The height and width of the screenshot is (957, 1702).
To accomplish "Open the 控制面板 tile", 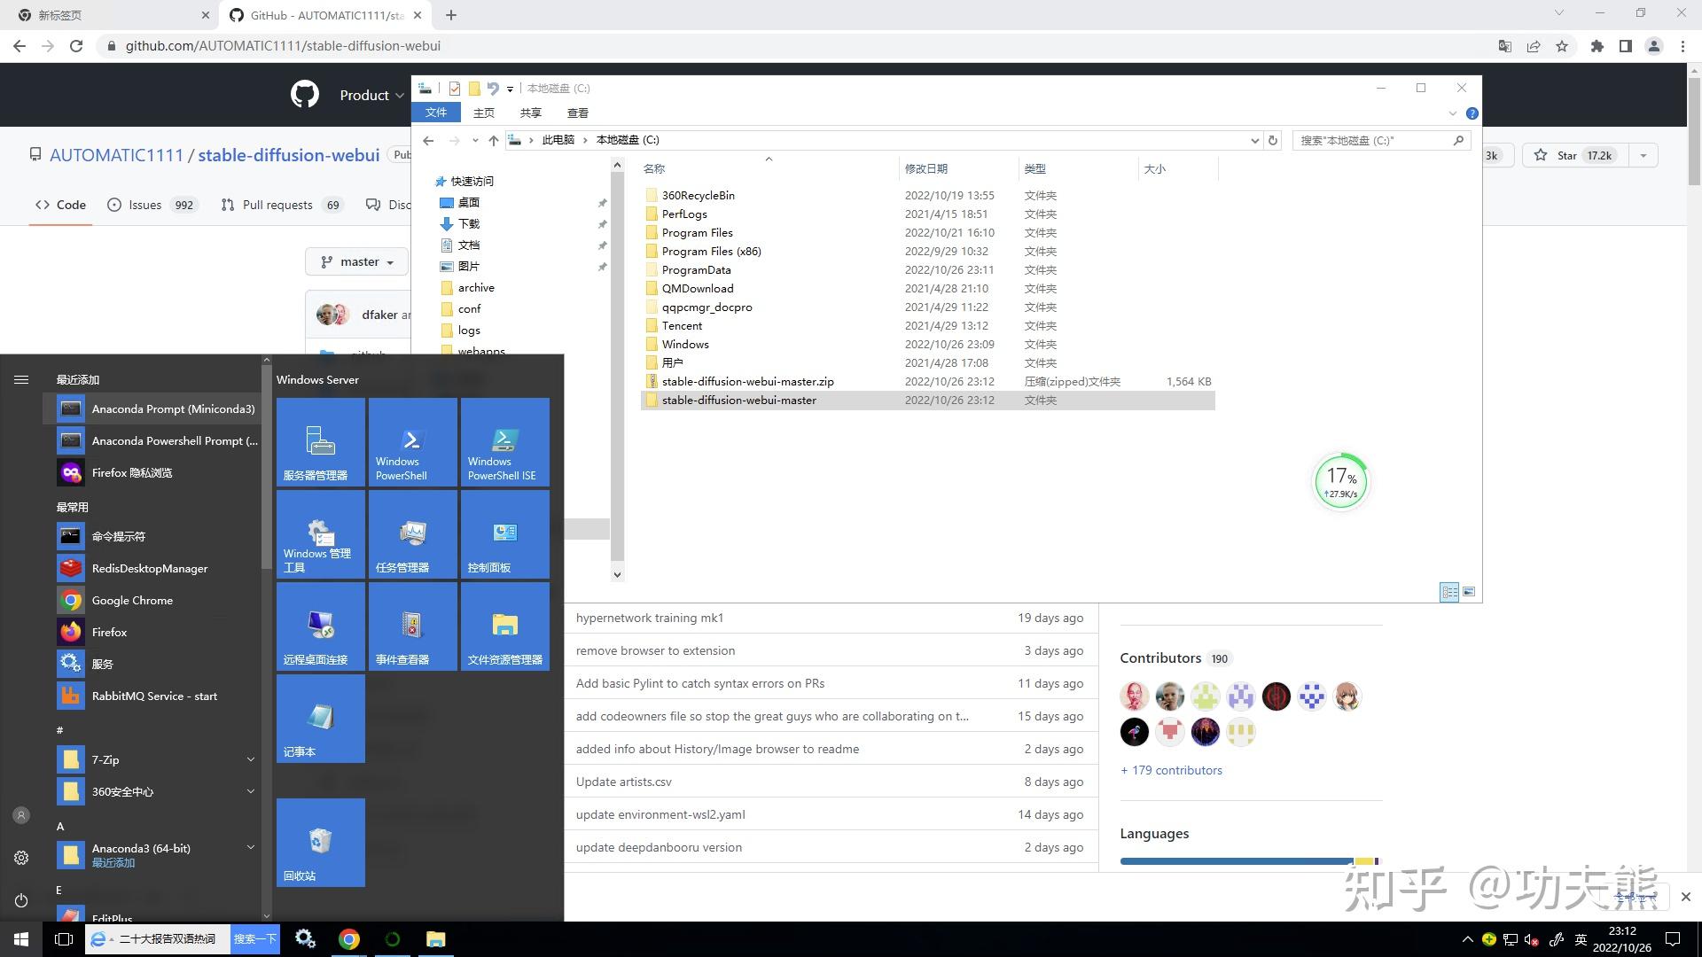I will click(505, 534).
